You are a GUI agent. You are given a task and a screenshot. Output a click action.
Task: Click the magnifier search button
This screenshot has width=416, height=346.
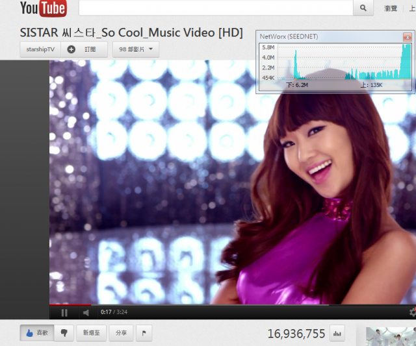pyautogui.click(x=363, y=7)
